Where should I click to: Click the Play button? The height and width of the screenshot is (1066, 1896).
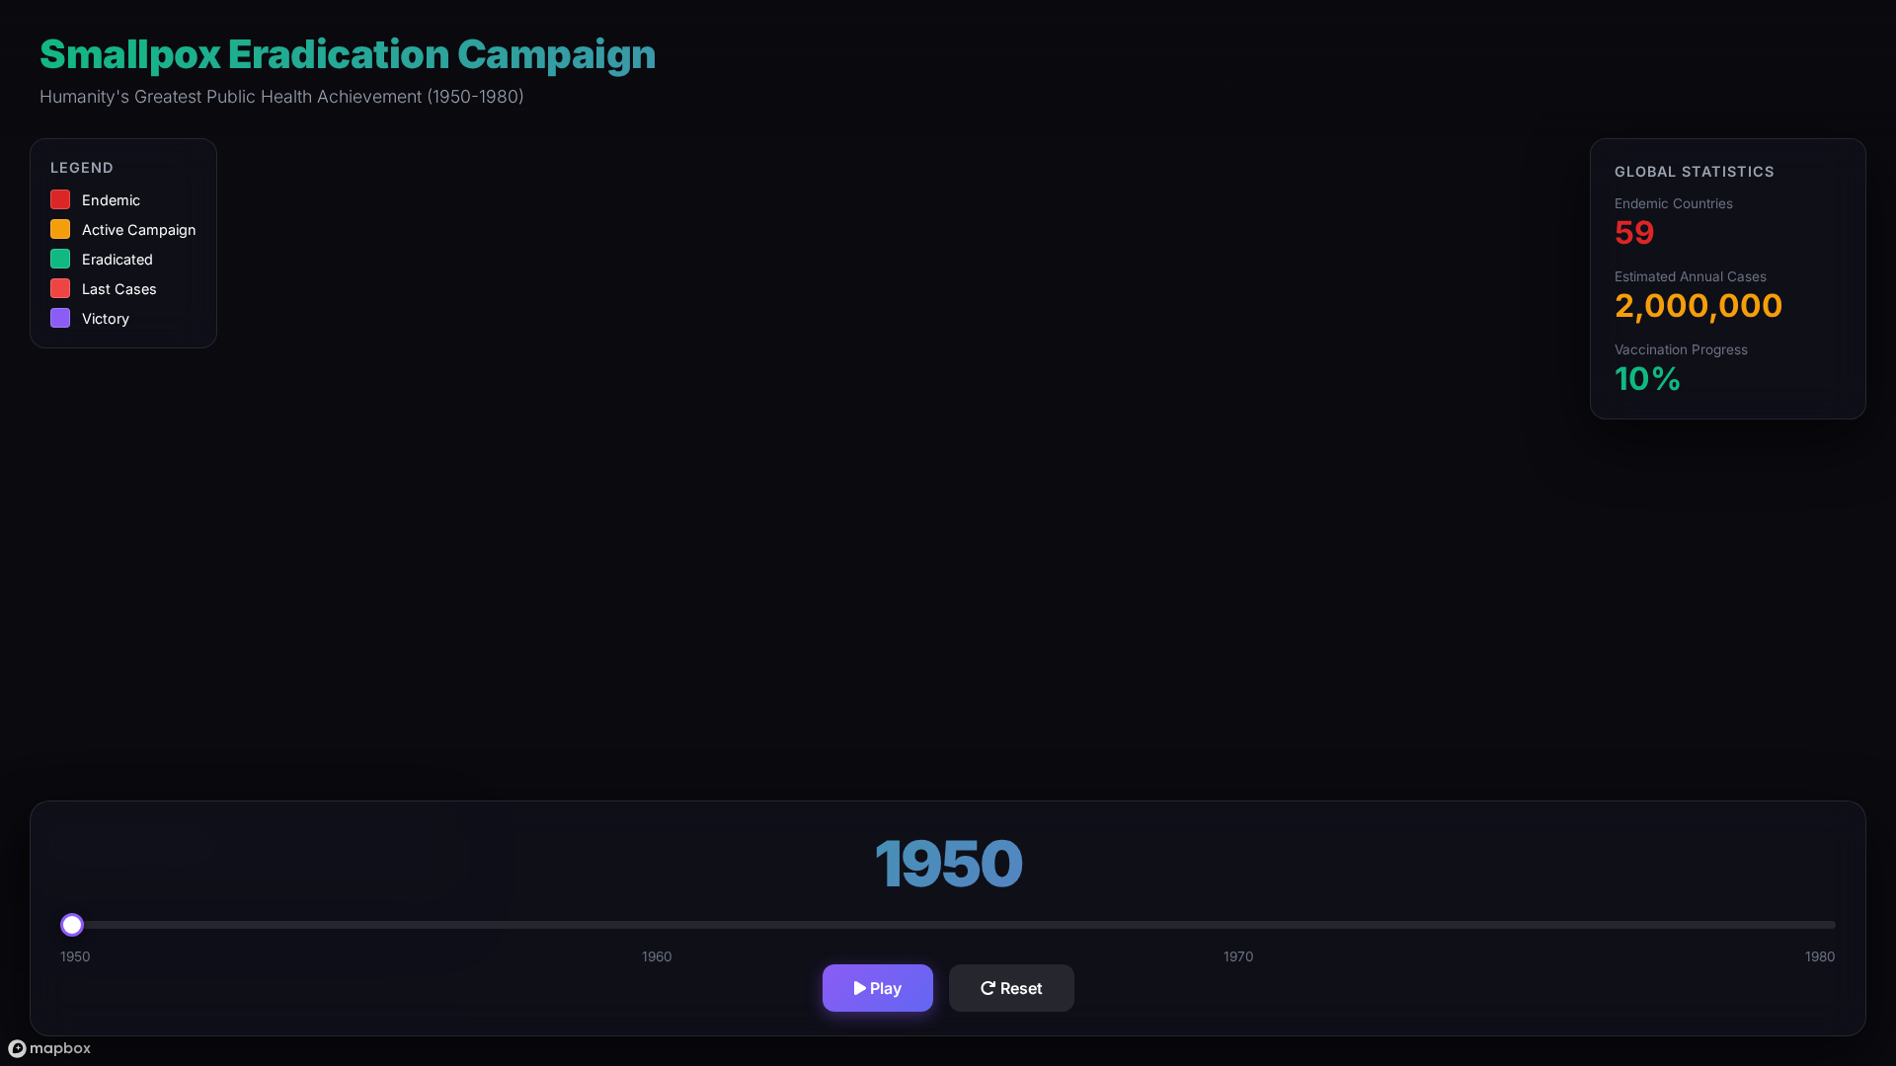click(x=877, y=988)
